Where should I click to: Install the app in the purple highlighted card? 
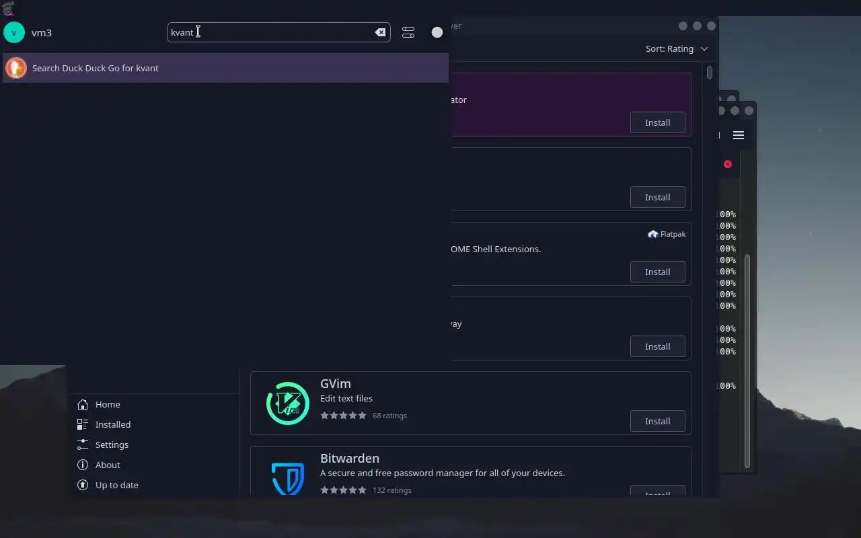pyautogui.click(x=657, y=122)
